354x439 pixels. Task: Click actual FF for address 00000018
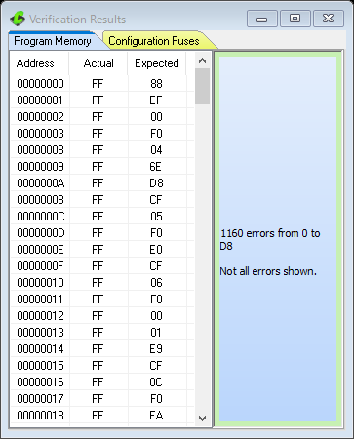tap(98, 416)
